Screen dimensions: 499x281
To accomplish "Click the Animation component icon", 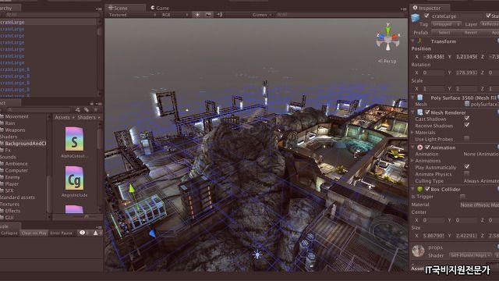I will (x=420, y=148).
